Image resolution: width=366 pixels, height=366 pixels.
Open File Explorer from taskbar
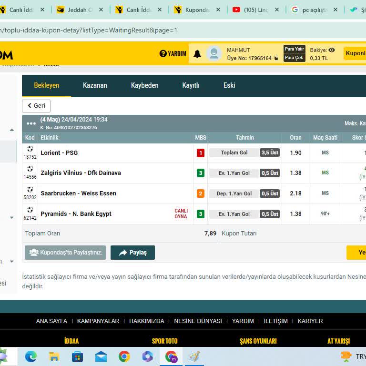click(x=54, y=356)
